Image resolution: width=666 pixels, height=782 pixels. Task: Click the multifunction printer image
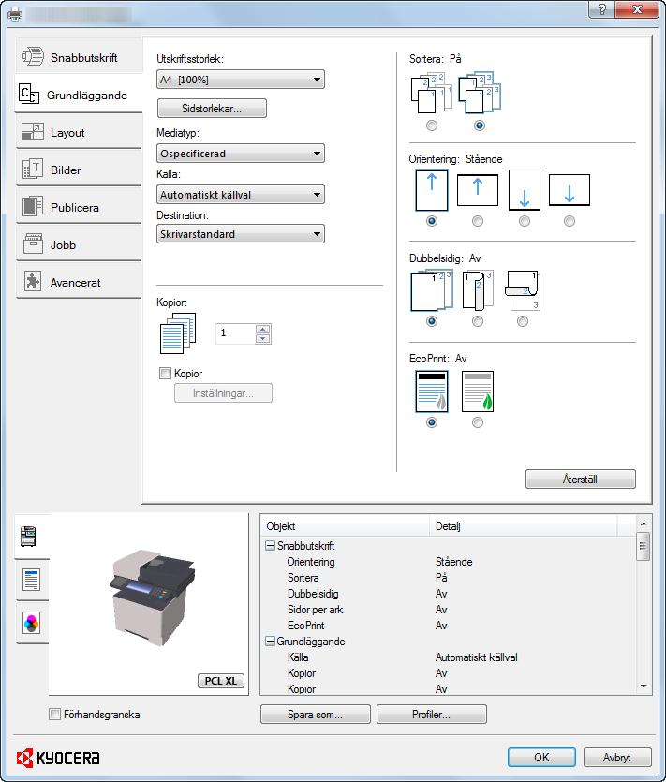(152, 598)
